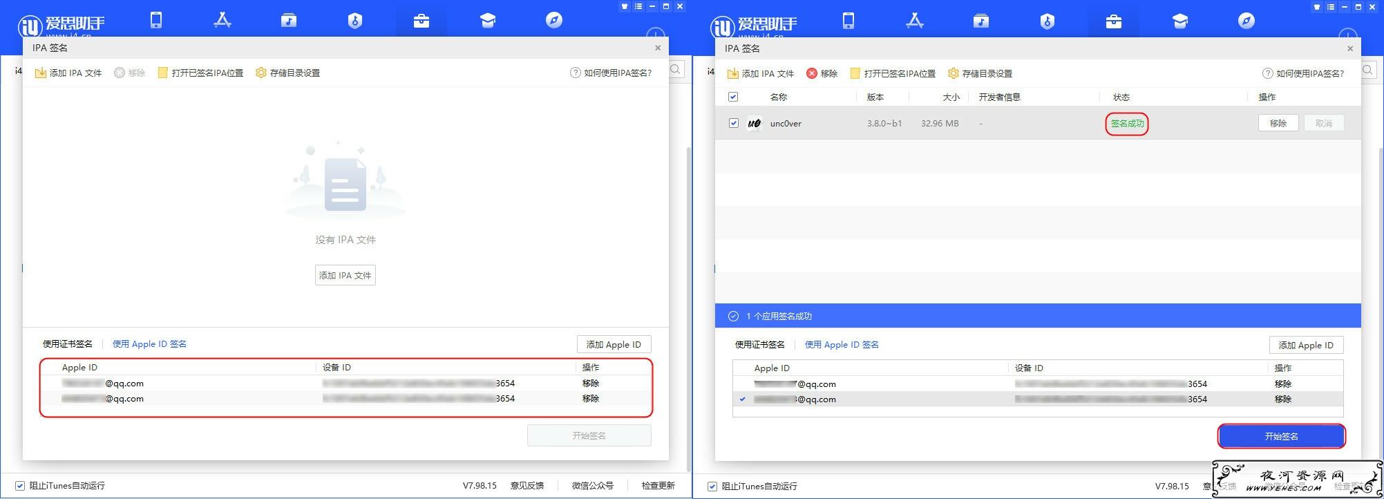Open the toolbox briefcase icon in left window
Screen dimensions: 1384x499
[x=421, y=21]
